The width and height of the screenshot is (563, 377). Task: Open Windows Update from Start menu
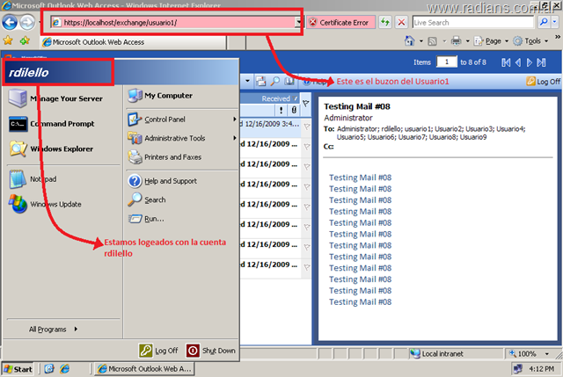click(x=57, y=204)
